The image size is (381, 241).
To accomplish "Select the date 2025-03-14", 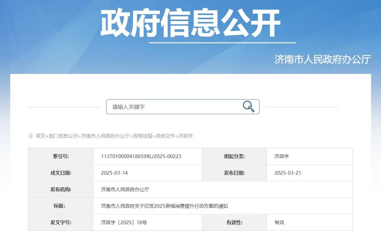I will click(114, 173).
